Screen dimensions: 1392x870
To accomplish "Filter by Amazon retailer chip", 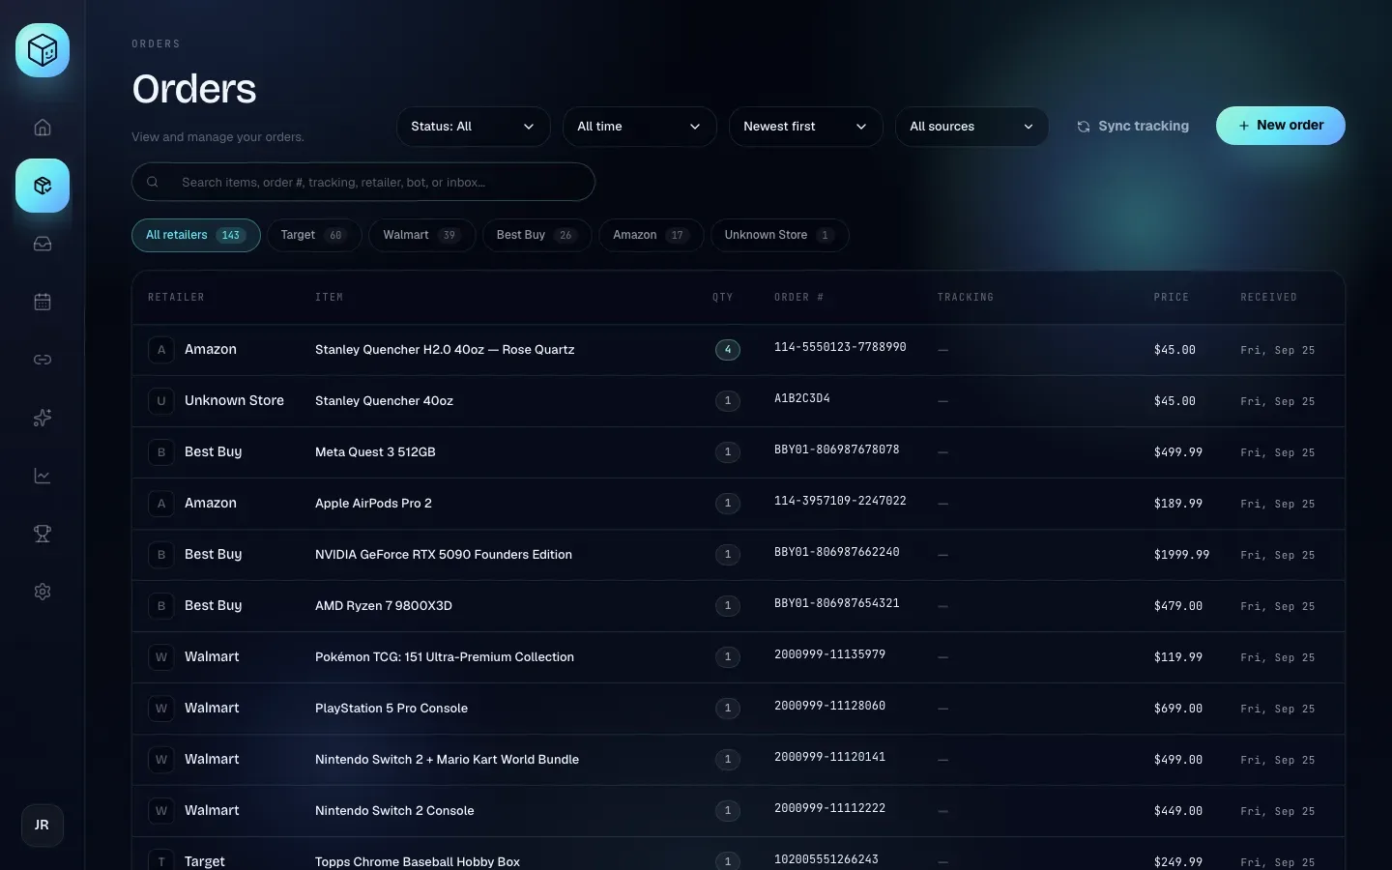I will [x=652, y=235].
